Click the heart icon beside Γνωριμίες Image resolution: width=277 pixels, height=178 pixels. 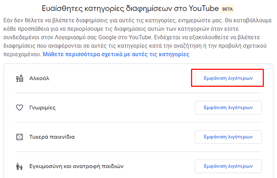point(20,108)
